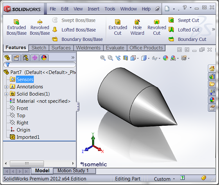Screen dimensions: 219x185
Task: Open the Insert menu
Action: [93, 9]
